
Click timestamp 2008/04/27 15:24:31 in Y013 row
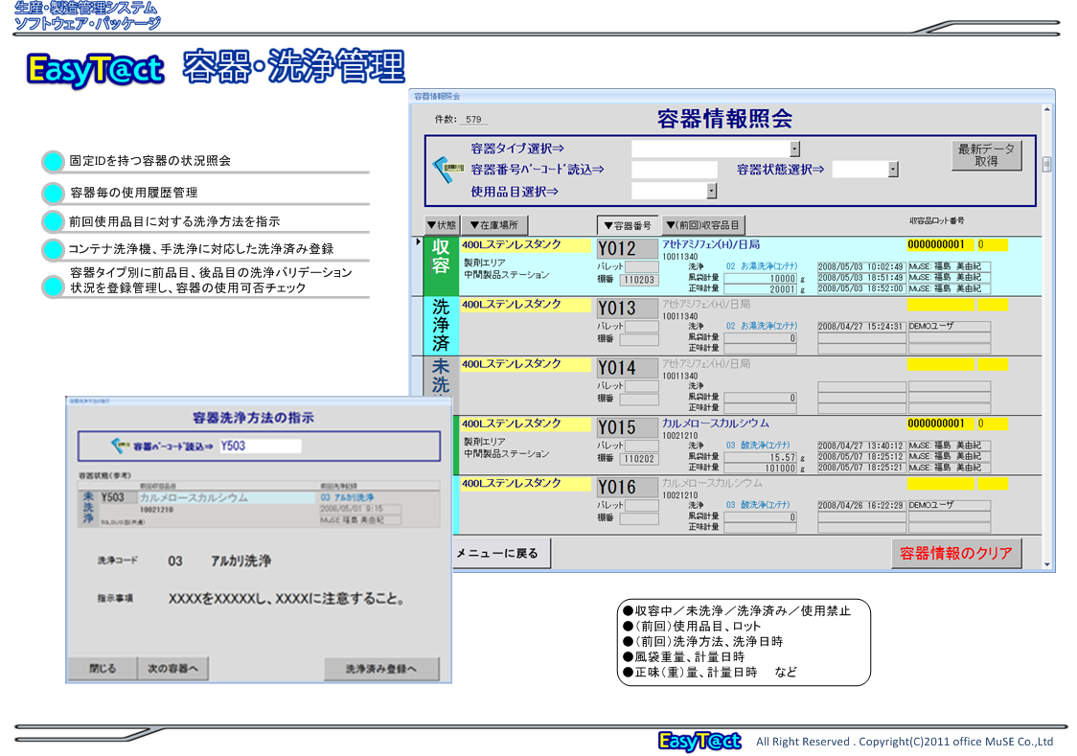coord(860,326)
